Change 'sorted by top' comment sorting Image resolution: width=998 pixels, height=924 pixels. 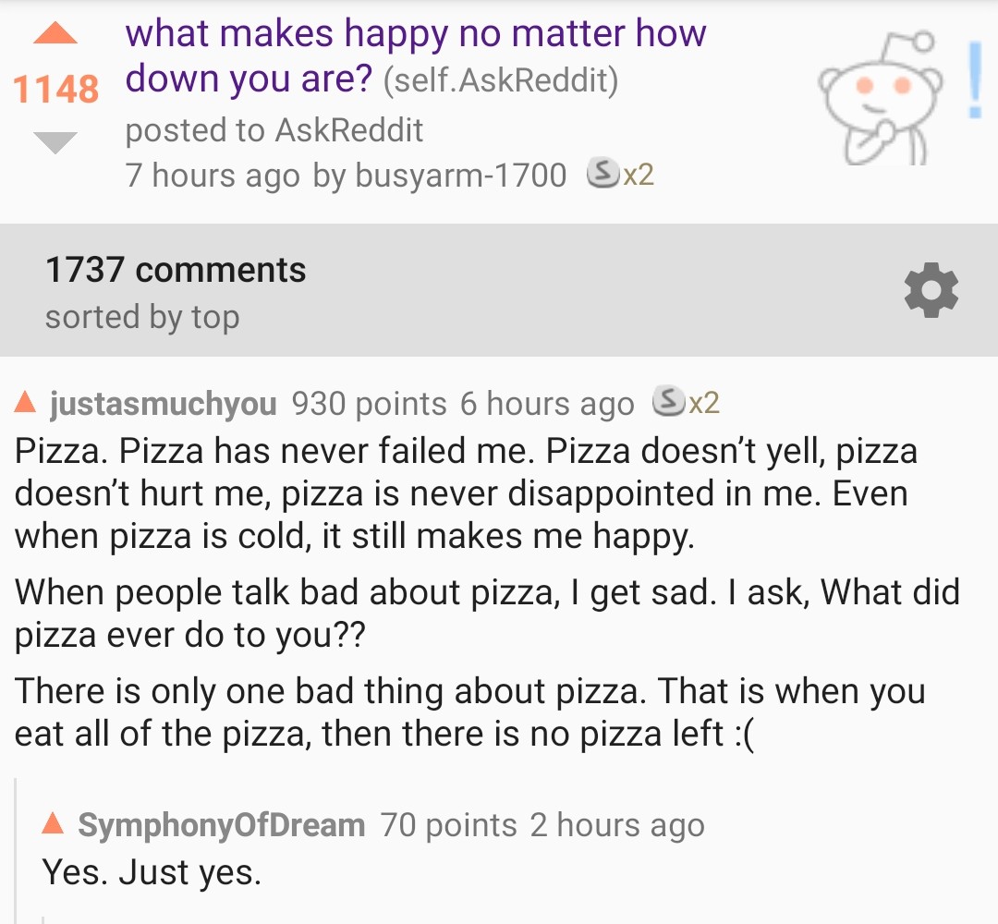142,317
